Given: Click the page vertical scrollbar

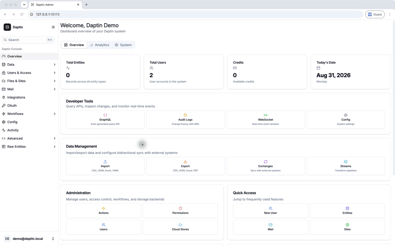Looking at the screenshot, I should [394, 98].
